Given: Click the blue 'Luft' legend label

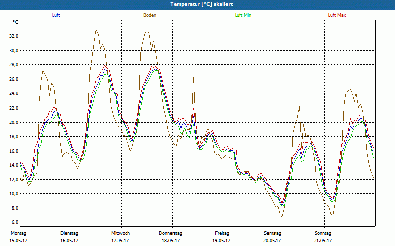Looking at the screenshot, I should click(x=56, y=15).
